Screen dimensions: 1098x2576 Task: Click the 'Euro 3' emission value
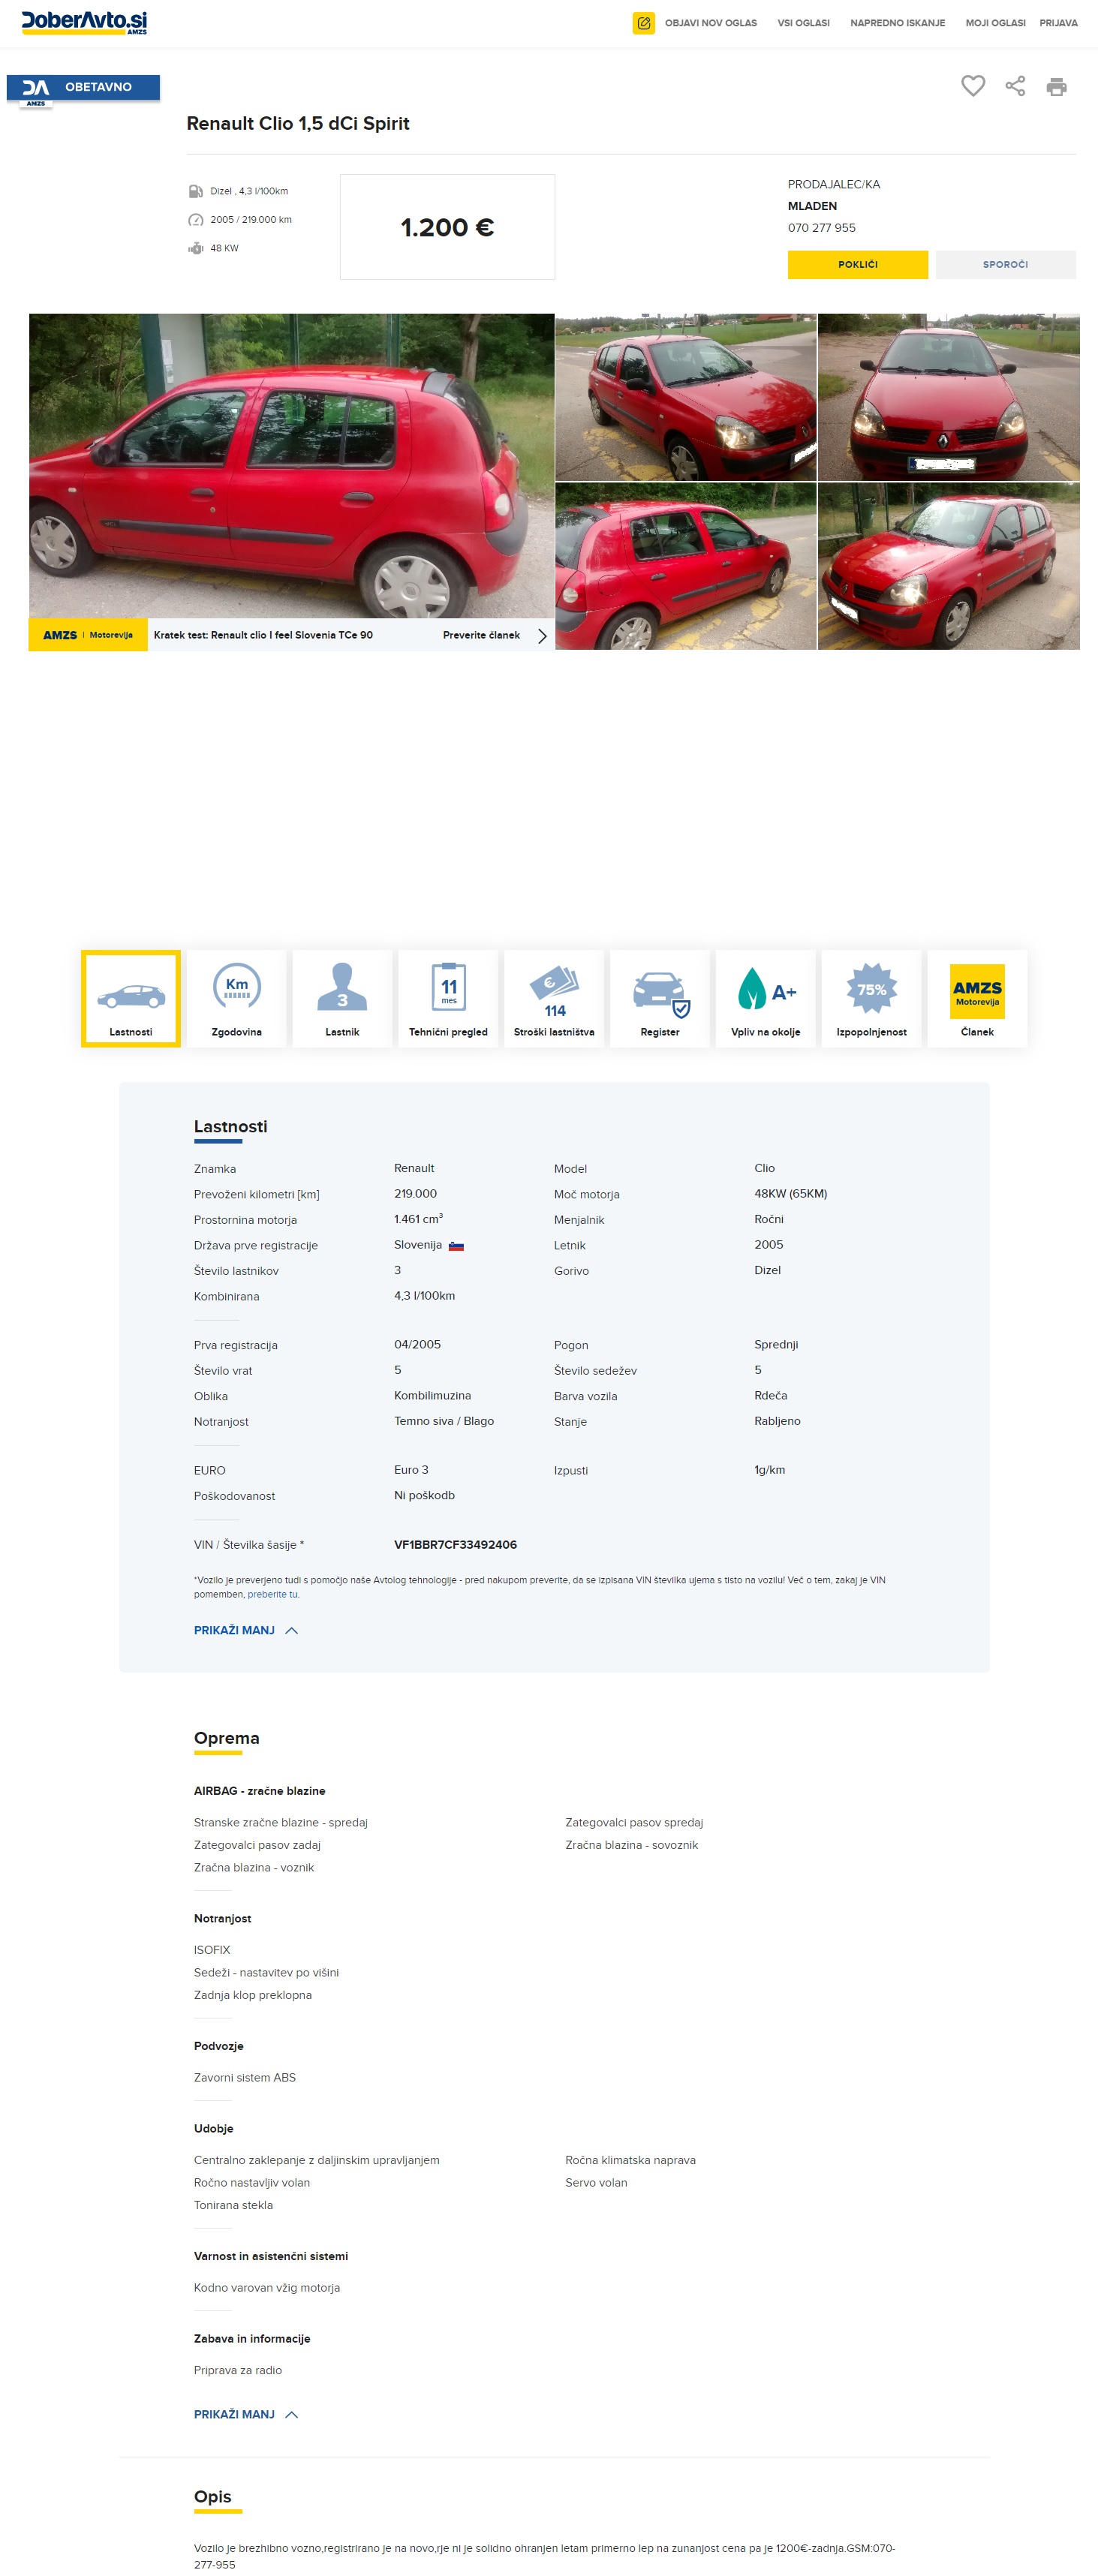click(411, 1470)
